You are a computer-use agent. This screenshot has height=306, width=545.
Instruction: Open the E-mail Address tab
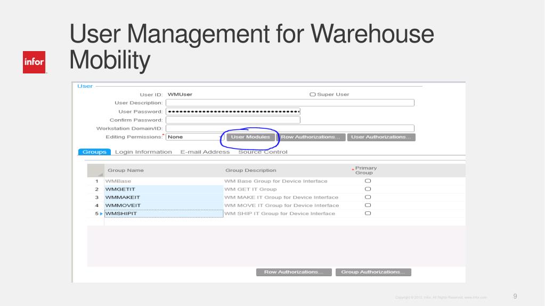click(x=205, y=152)
